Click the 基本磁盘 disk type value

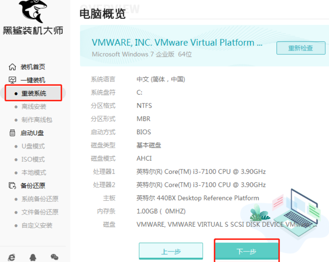click(149, 145)
